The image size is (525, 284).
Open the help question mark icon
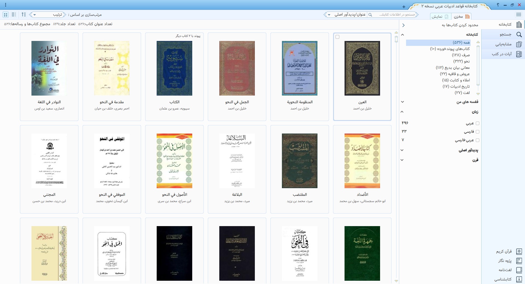498,5
